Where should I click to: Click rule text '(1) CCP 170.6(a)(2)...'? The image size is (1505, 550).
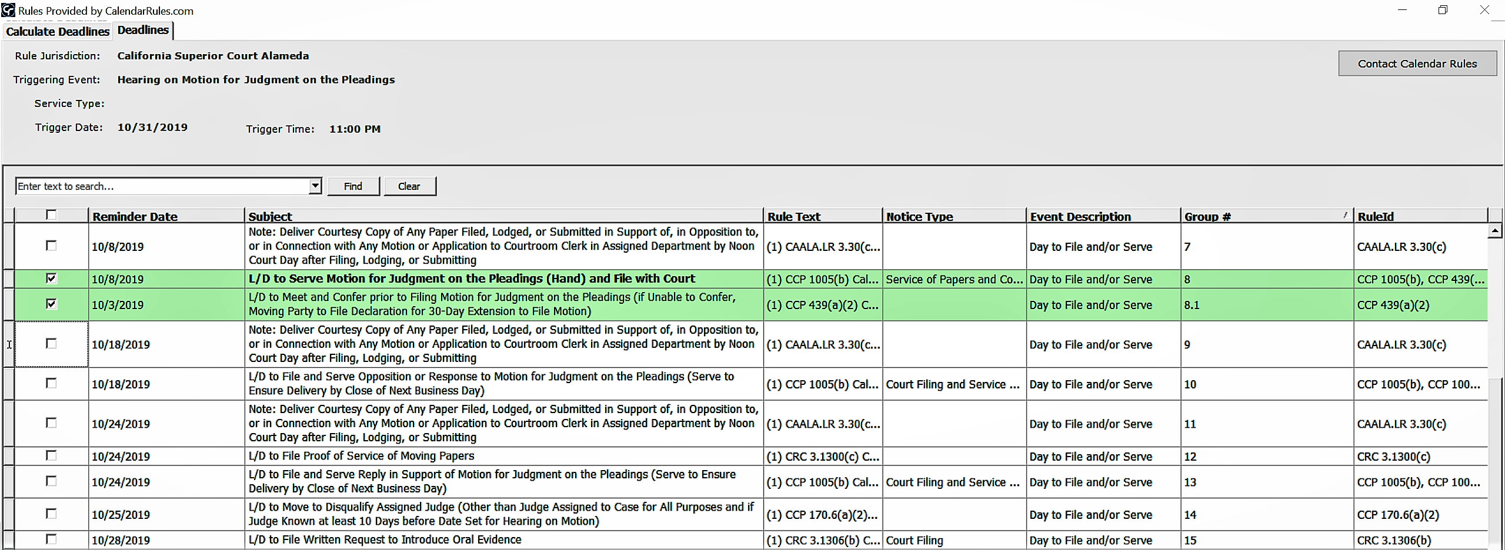822,514
